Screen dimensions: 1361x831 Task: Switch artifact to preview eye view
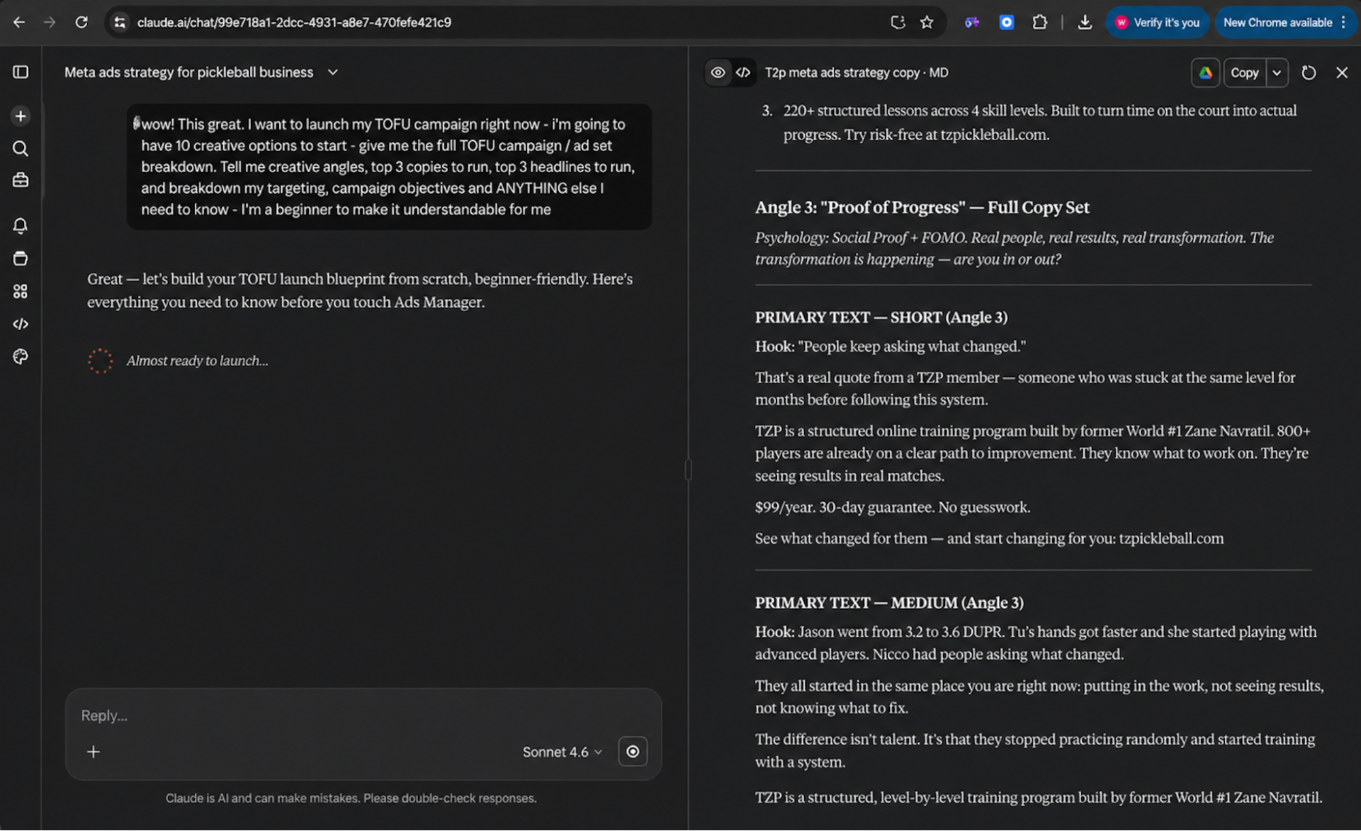coord(718,73)
